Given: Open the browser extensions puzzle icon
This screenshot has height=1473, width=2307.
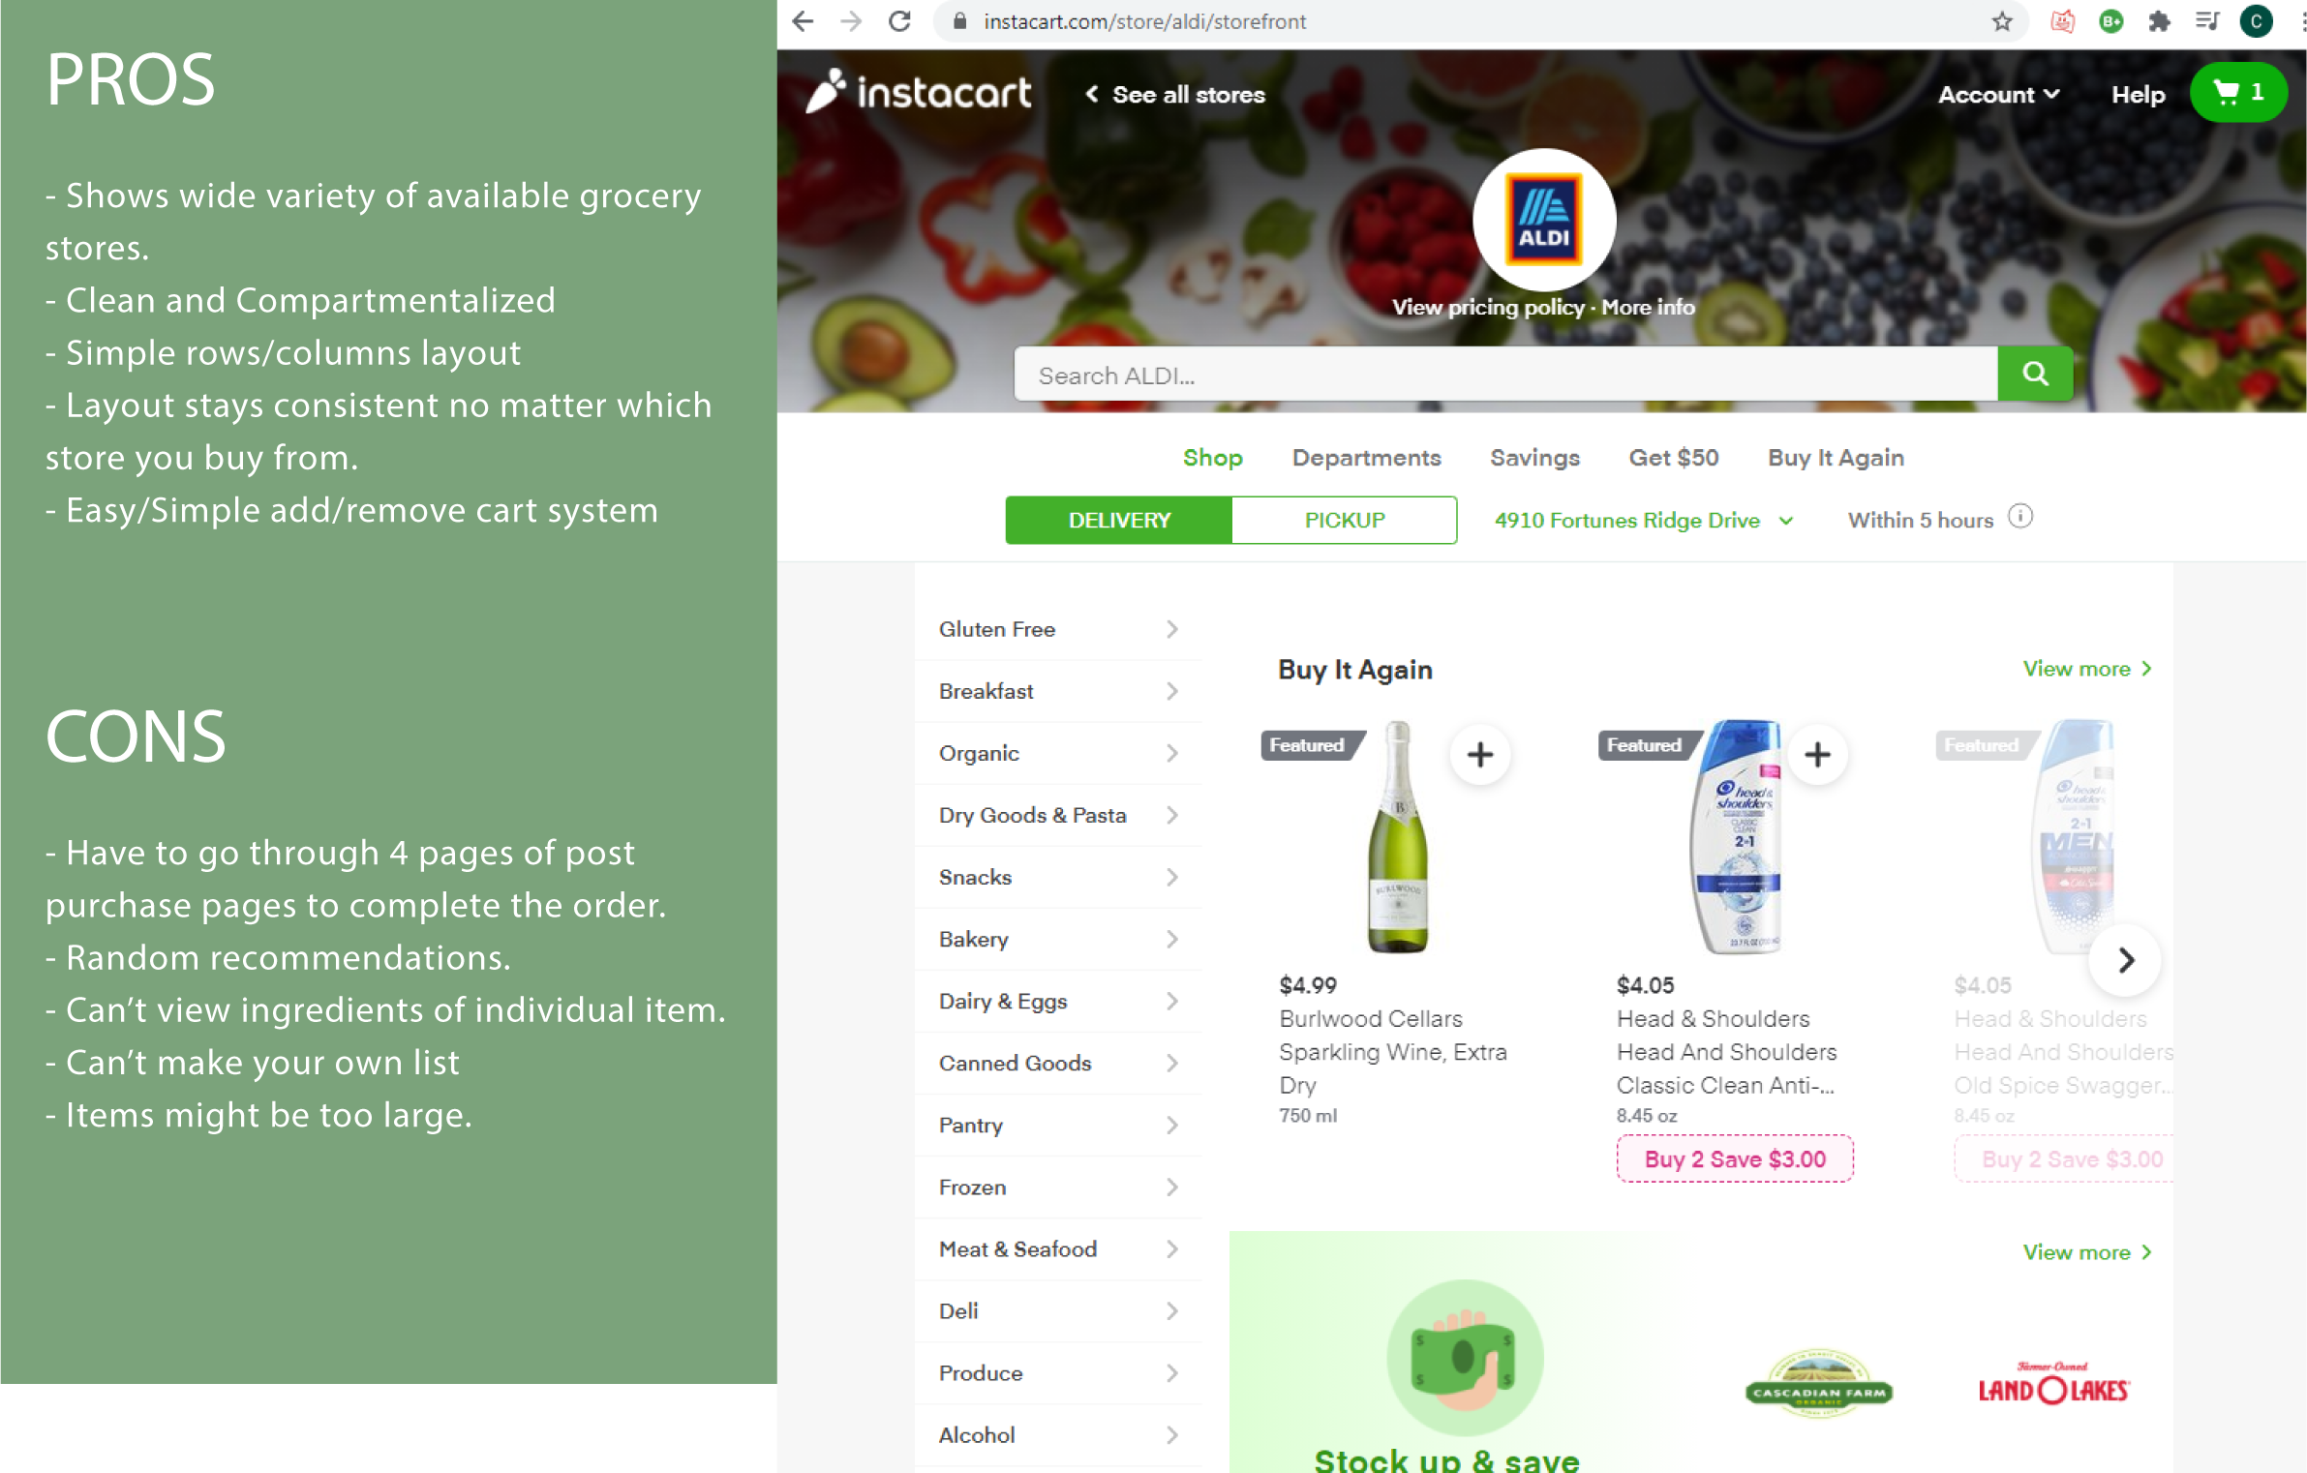Looking at the screenshot, I should point(2158,21).
